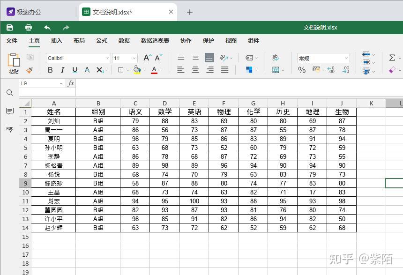Click the cell with value 100

(x=194, y=201)
